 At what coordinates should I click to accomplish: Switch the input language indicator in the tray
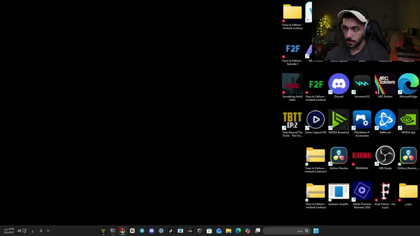tap(32, 231)
